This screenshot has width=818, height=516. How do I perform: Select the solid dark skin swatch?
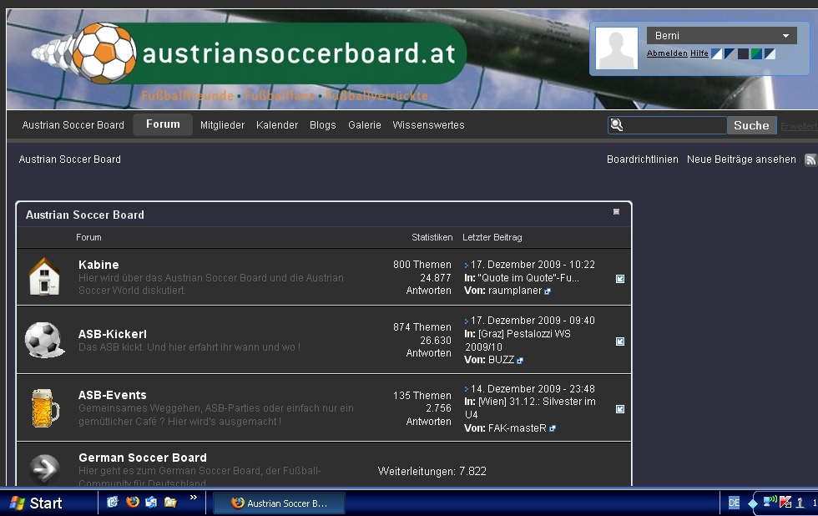pyautogui.click(x=743, y=53)
